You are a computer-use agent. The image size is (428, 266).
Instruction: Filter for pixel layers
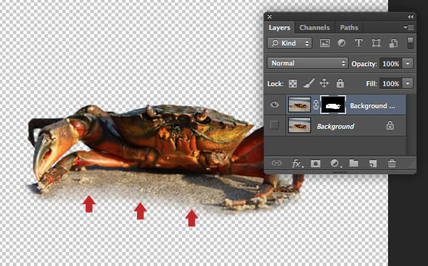point(325,43)
